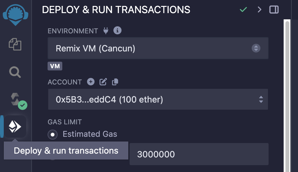Click the panel's vertical scrollbar
The height and width of the screenshot is (172, 298).
287,93
